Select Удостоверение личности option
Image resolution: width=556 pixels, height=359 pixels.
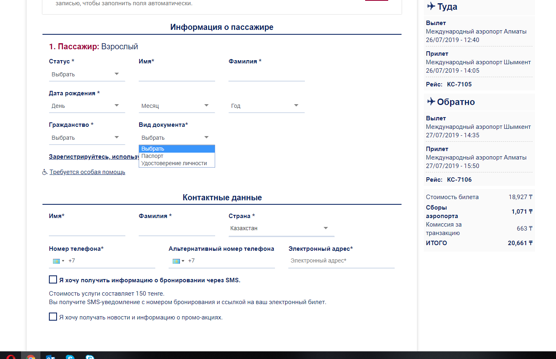point(177,163)
